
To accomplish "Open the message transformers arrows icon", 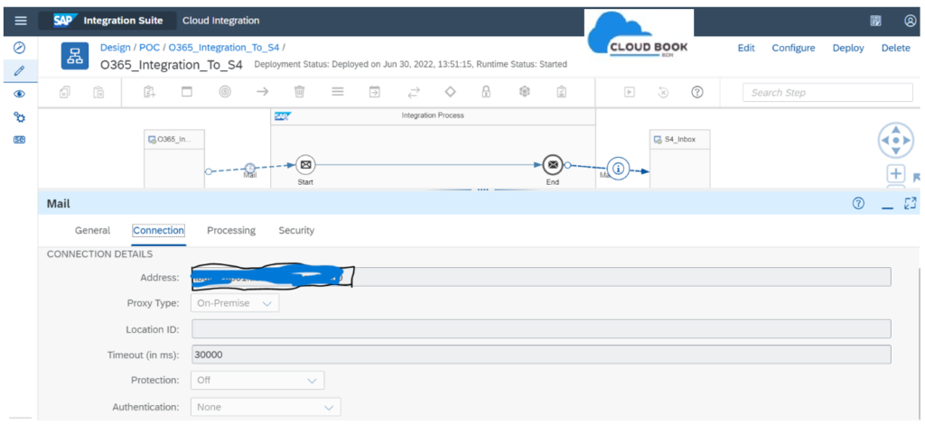I will tap(414, 92).
